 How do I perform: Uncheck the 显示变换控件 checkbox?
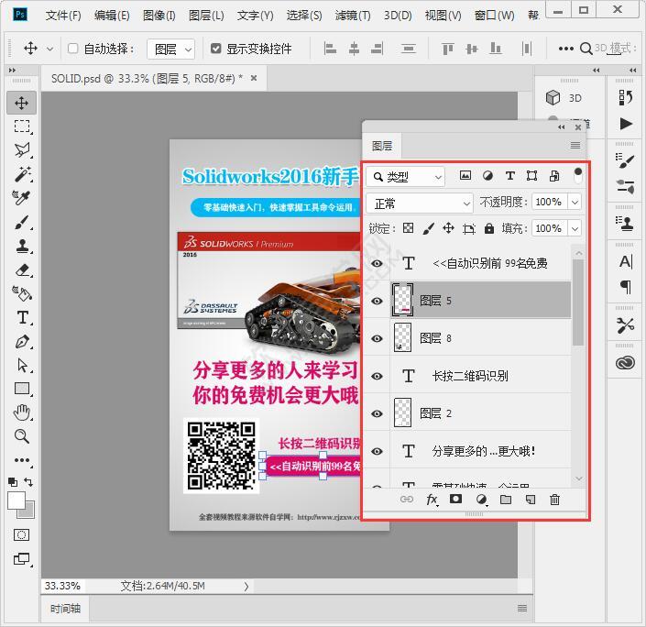216,49
